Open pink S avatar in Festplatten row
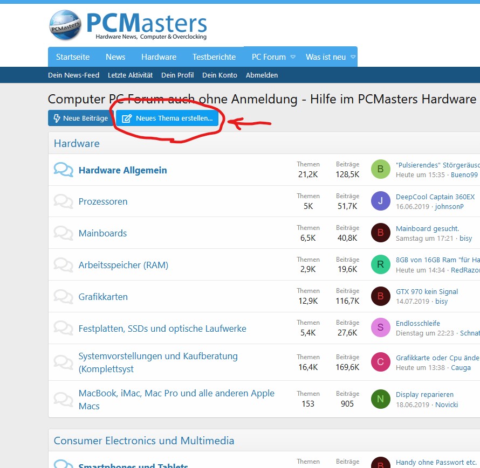 coord(381,327)
